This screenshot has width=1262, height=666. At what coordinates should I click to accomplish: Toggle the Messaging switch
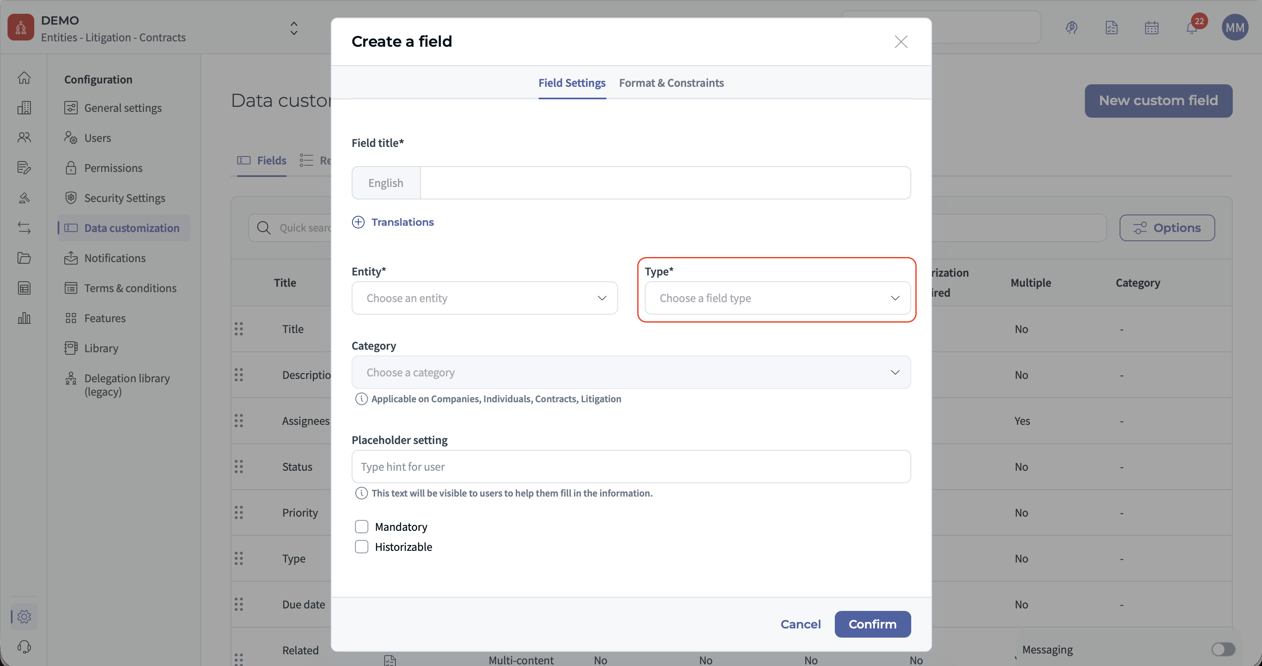1223,649
